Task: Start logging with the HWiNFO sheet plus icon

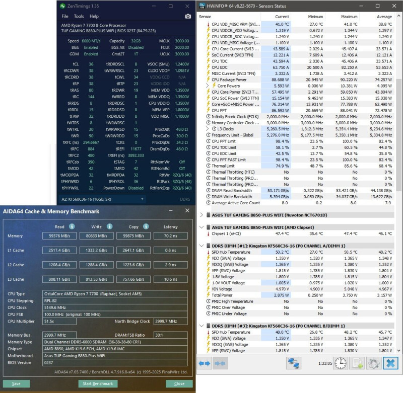Action: pos(357,363)
